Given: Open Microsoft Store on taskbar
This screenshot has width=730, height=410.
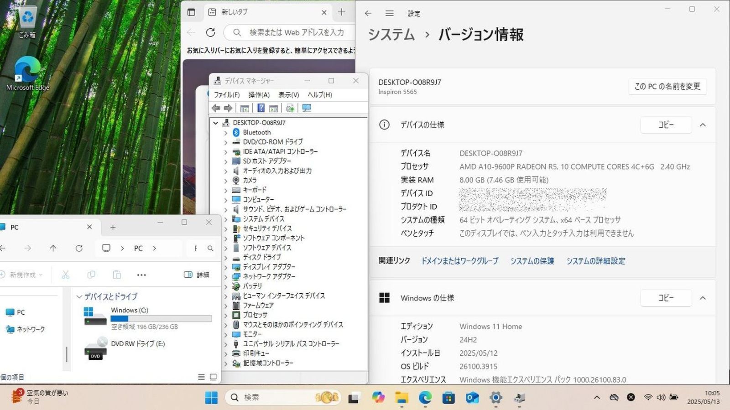Looking at the screenshot, I should tap(449, 398).
